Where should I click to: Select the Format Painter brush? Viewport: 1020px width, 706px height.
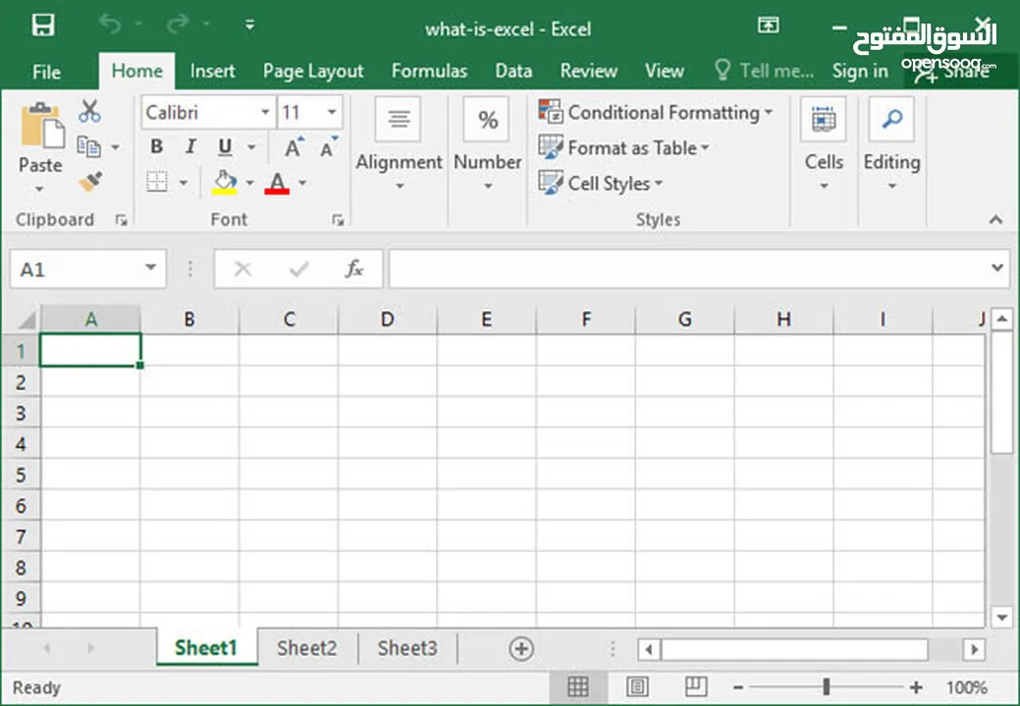coord(89,181)
